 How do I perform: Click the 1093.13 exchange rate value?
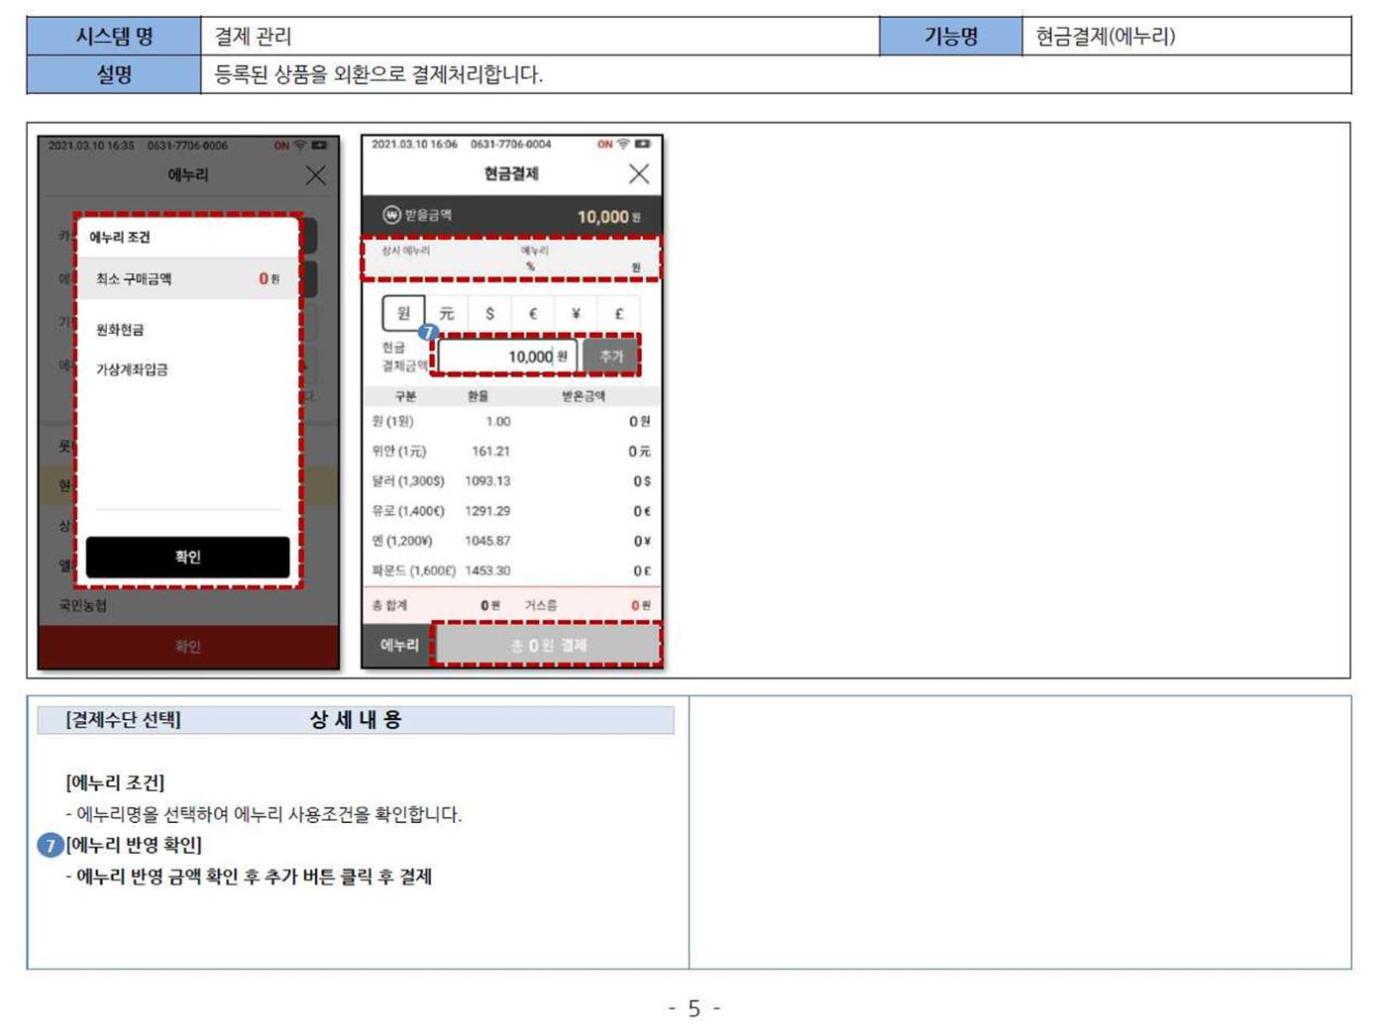pos(487,480)
